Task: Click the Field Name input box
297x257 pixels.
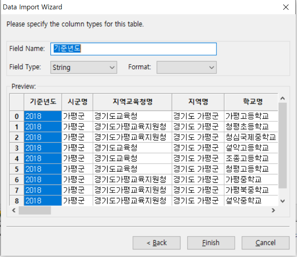Action: (x=133, y=49)
